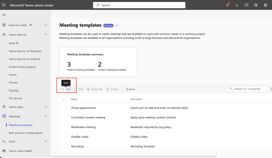Go to Teams Rooms on Android
This screenshot has width=272, height=158.
tap(24, 59)
